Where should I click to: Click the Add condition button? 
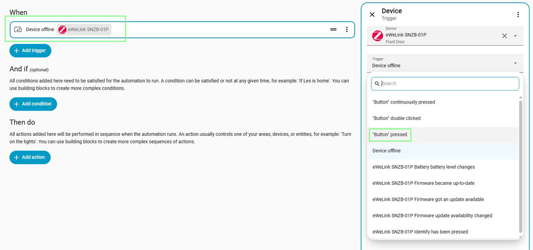point(33,104)
